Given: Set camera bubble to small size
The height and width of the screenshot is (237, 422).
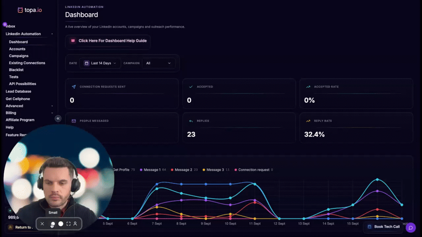Looking at the screenshot, I should pyautogui.click(x=53, y=223).
